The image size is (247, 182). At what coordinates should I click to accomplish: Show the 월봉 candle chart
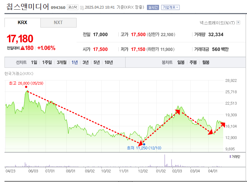[x=206, y=62]
